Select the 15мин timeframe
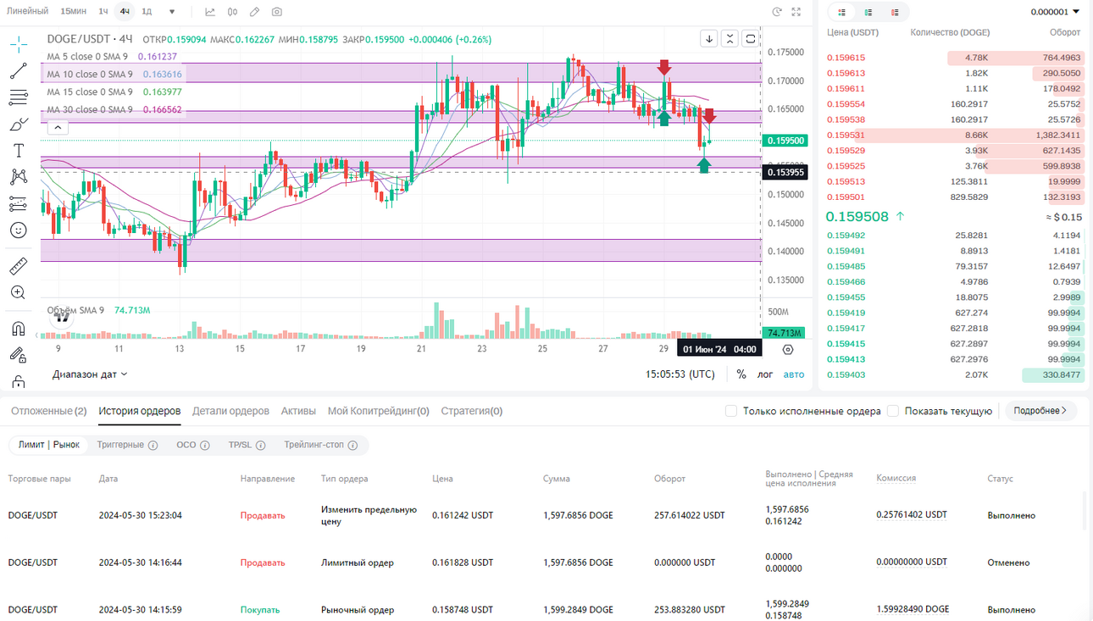Image resolution: width=1093 pixels, height=621 pixels. (73, 11)
